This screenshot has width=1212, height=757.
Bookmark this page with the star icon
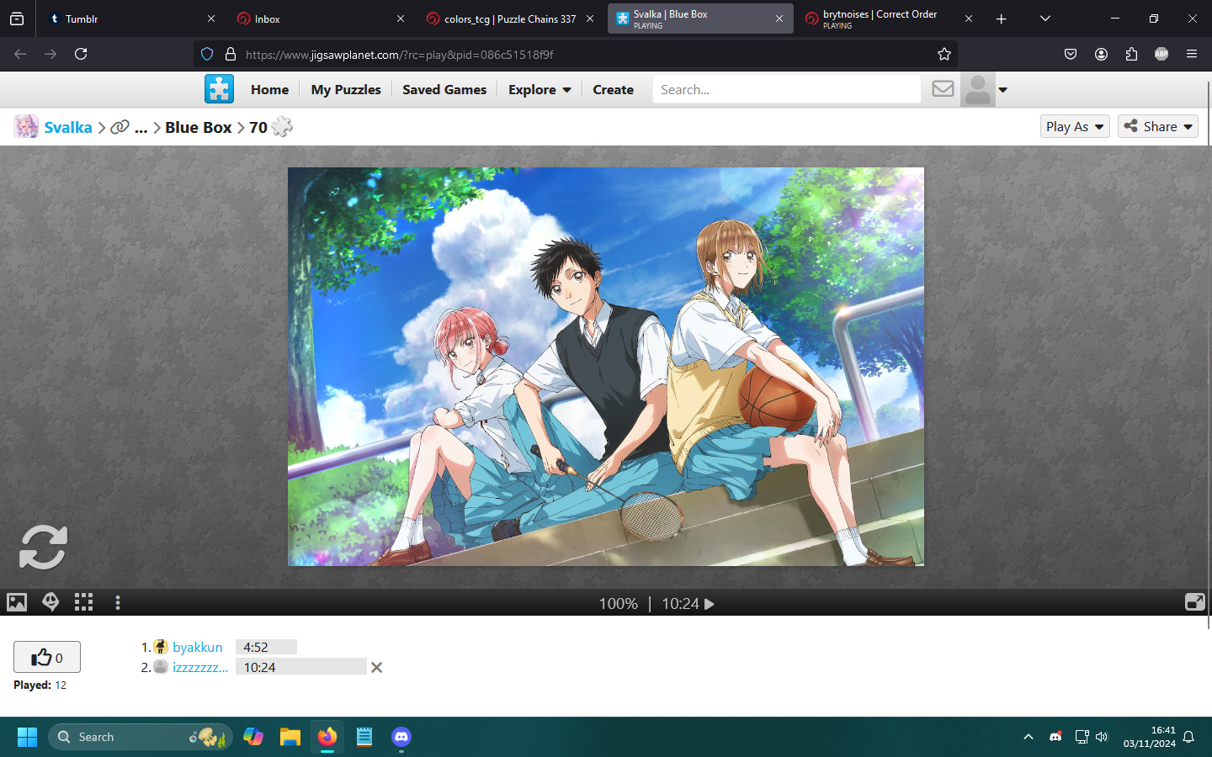(x=944, y=54)
